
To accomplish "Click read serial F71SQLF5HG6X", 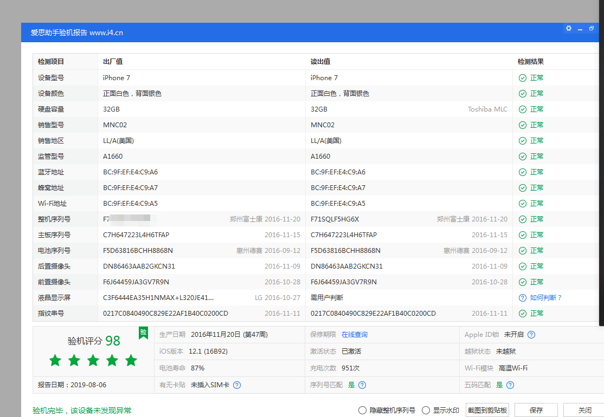I will [x=335, y=219].
